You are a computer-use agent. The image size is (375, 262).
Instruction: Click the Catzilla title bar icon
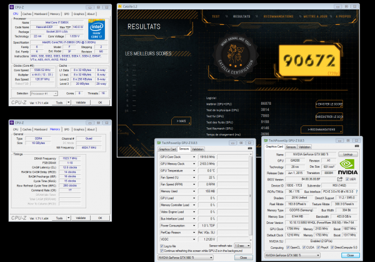click(x=120, y=6)
